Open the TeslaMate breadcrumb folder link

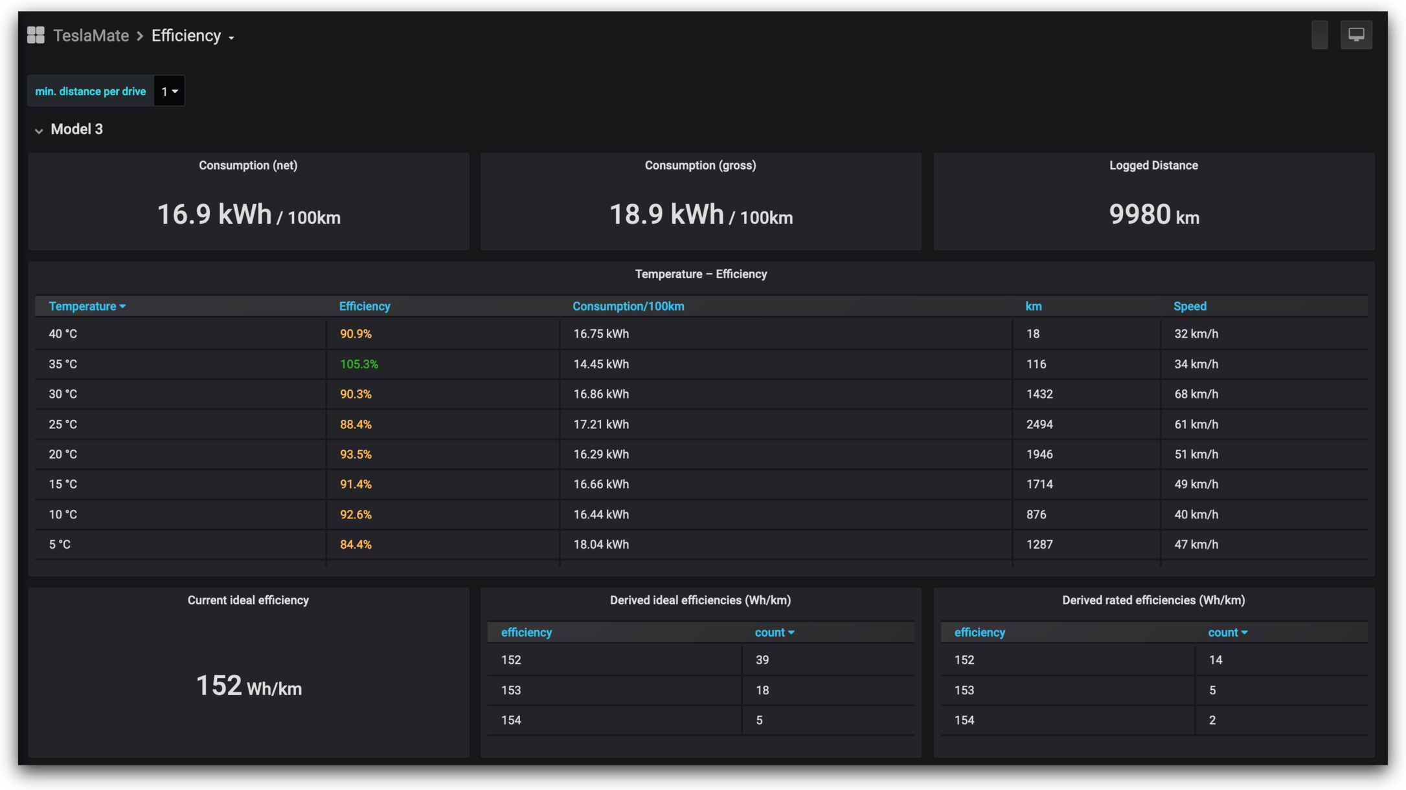click(91, 36)
